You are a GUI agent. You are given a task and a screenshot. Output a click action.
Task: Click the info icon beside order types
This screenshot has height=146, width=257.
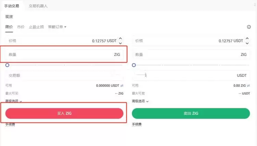click(249, 27)
